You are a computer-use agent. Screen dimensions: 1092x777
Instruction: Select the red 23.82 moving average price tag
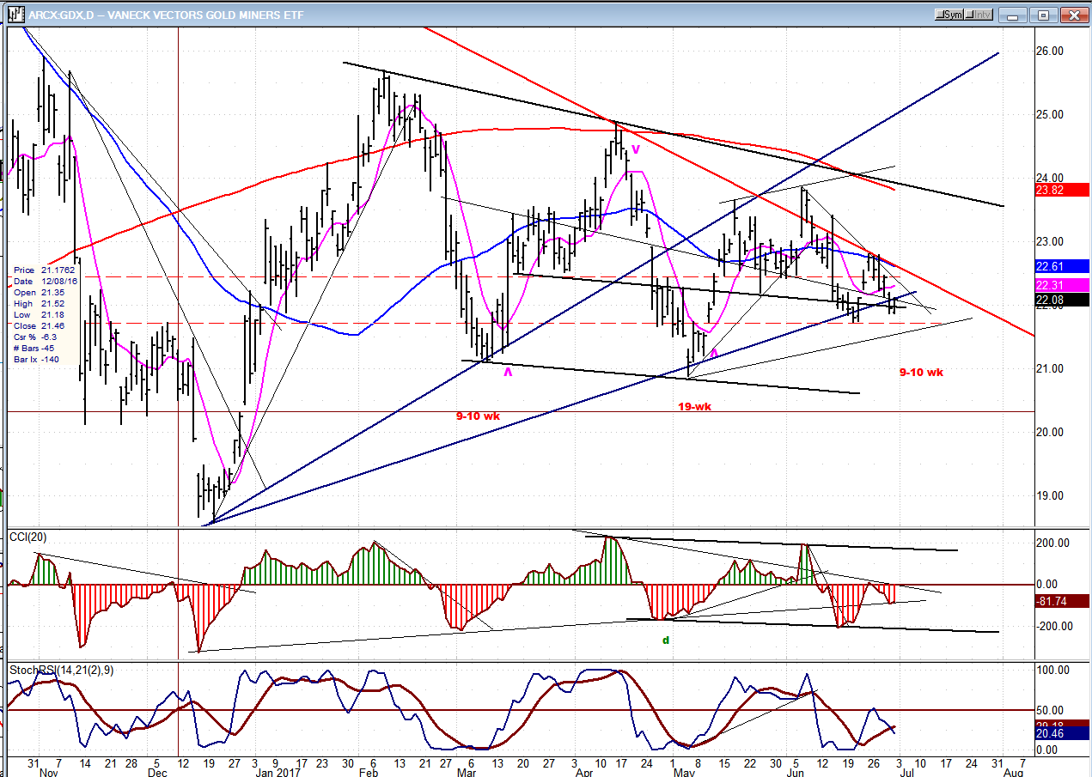pos(1064,191)
